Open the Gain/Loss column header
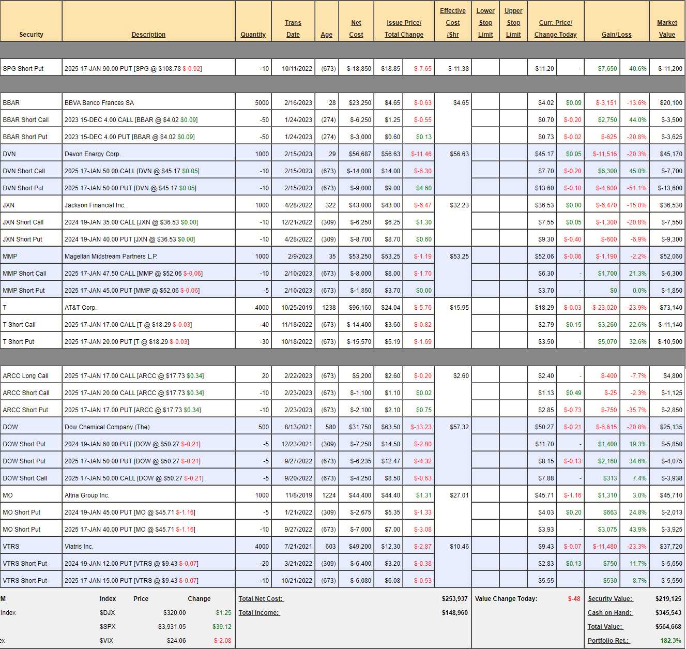686x649 pixels. click(x=616, y=35)
